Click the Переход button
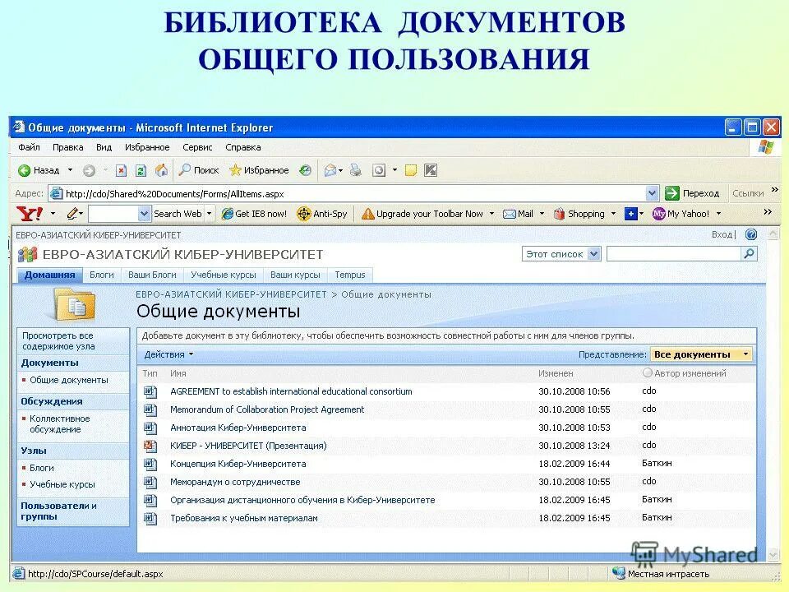Image resolution: width=789 pixels, height=592 pixels. (x=694, y=192)
